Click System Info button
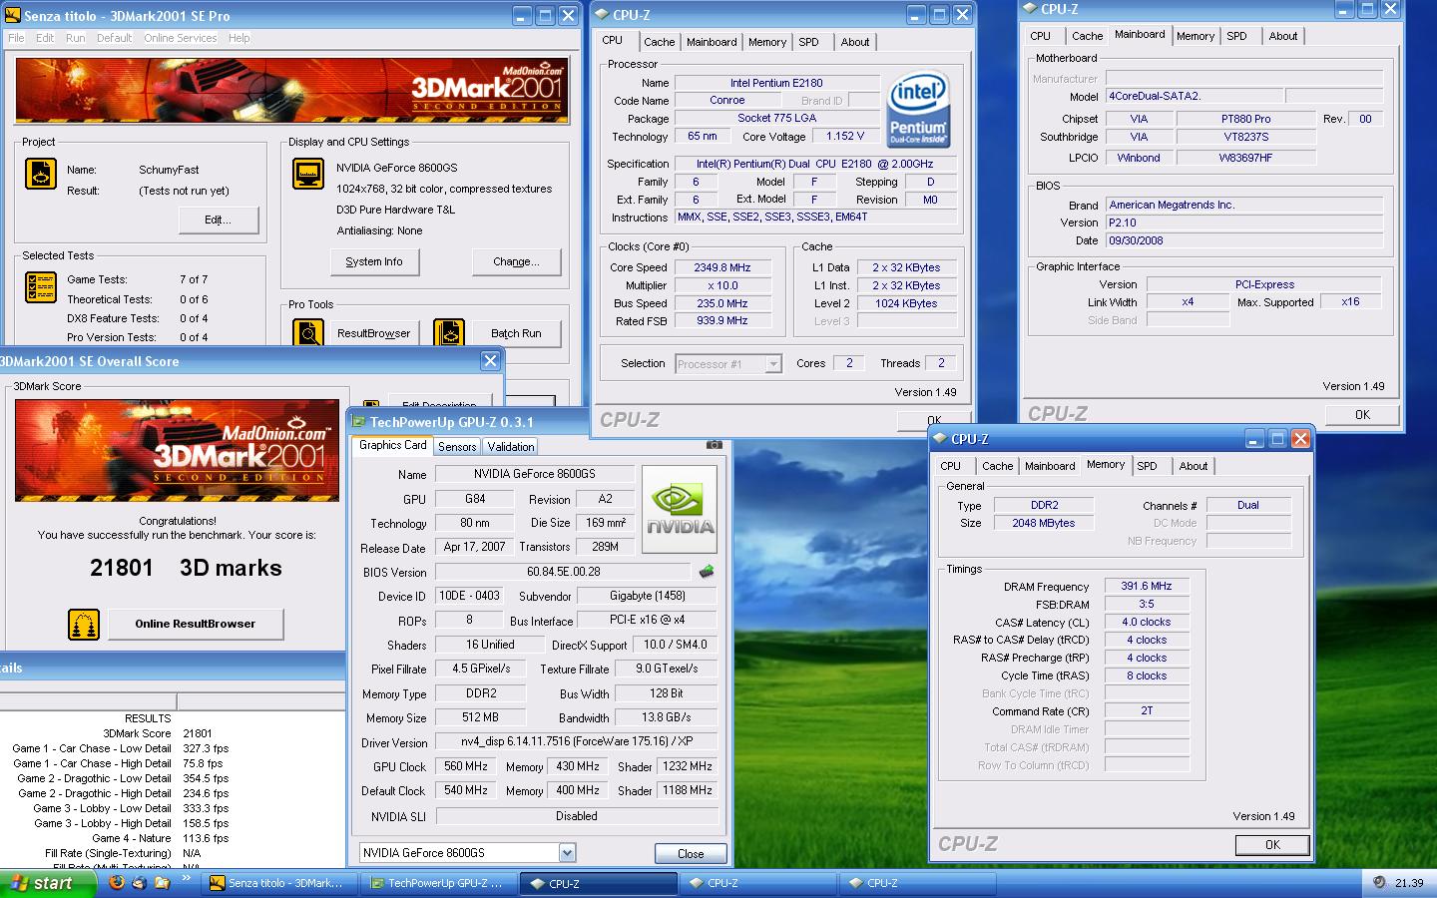This screenshot has width=1437, height=898. (374, 261)
